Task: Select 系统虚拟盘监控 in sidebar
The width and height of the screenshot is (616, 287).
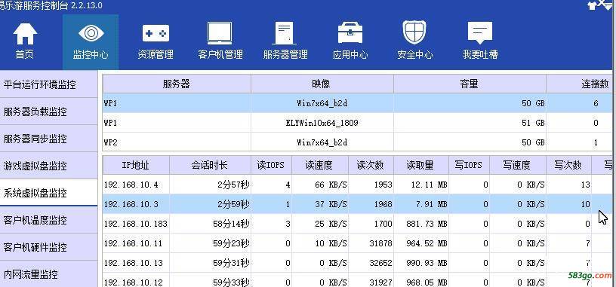Action: click(48, 193)
